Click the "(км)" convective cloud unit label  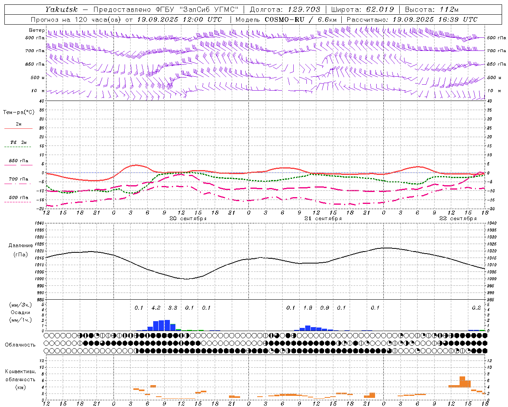(x=20, y=387)
